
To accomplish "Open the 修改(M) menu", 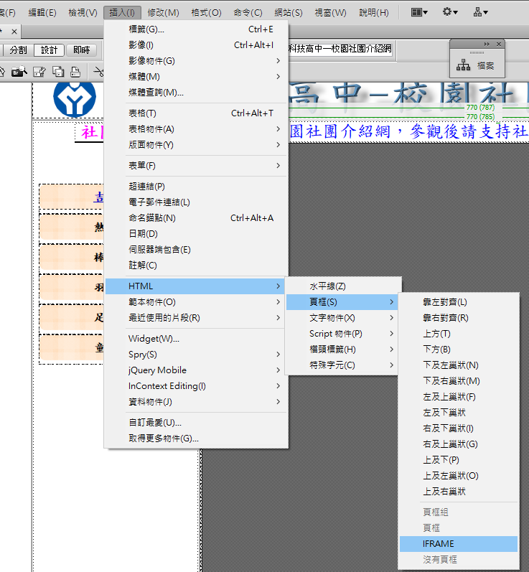I will pyautogui.click(x=163, y=13).
